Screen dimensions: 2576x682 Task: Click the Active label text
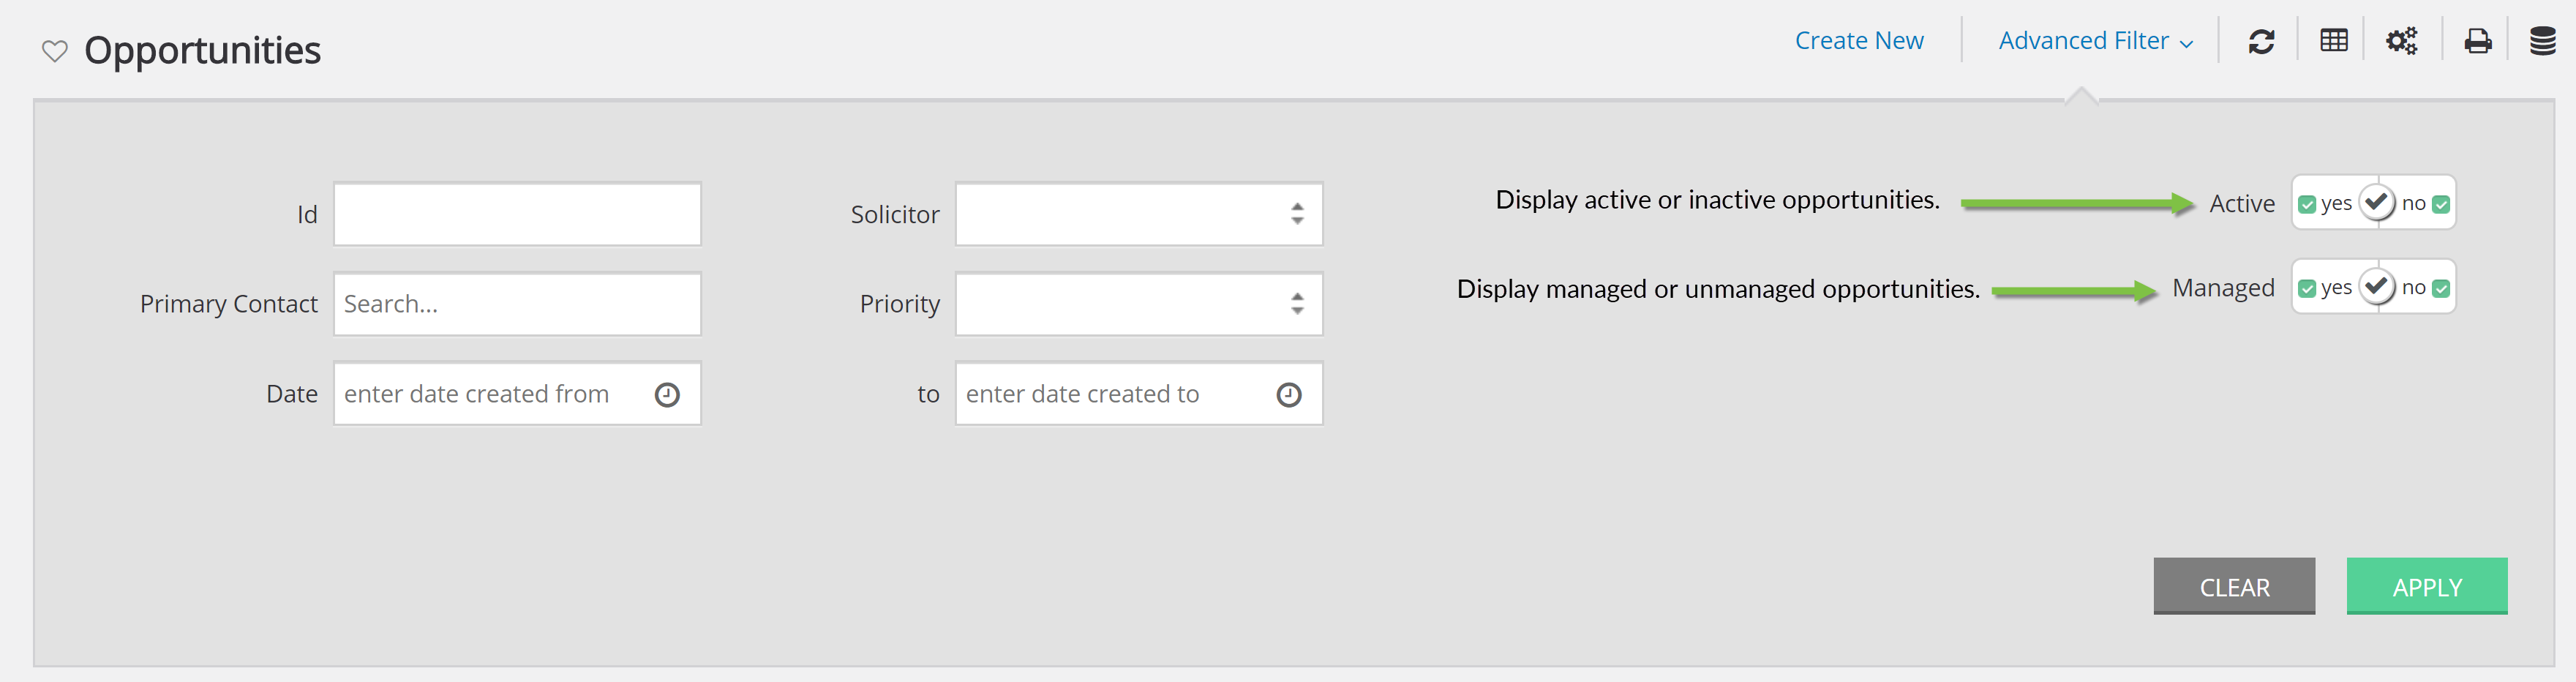point(2242,204)
